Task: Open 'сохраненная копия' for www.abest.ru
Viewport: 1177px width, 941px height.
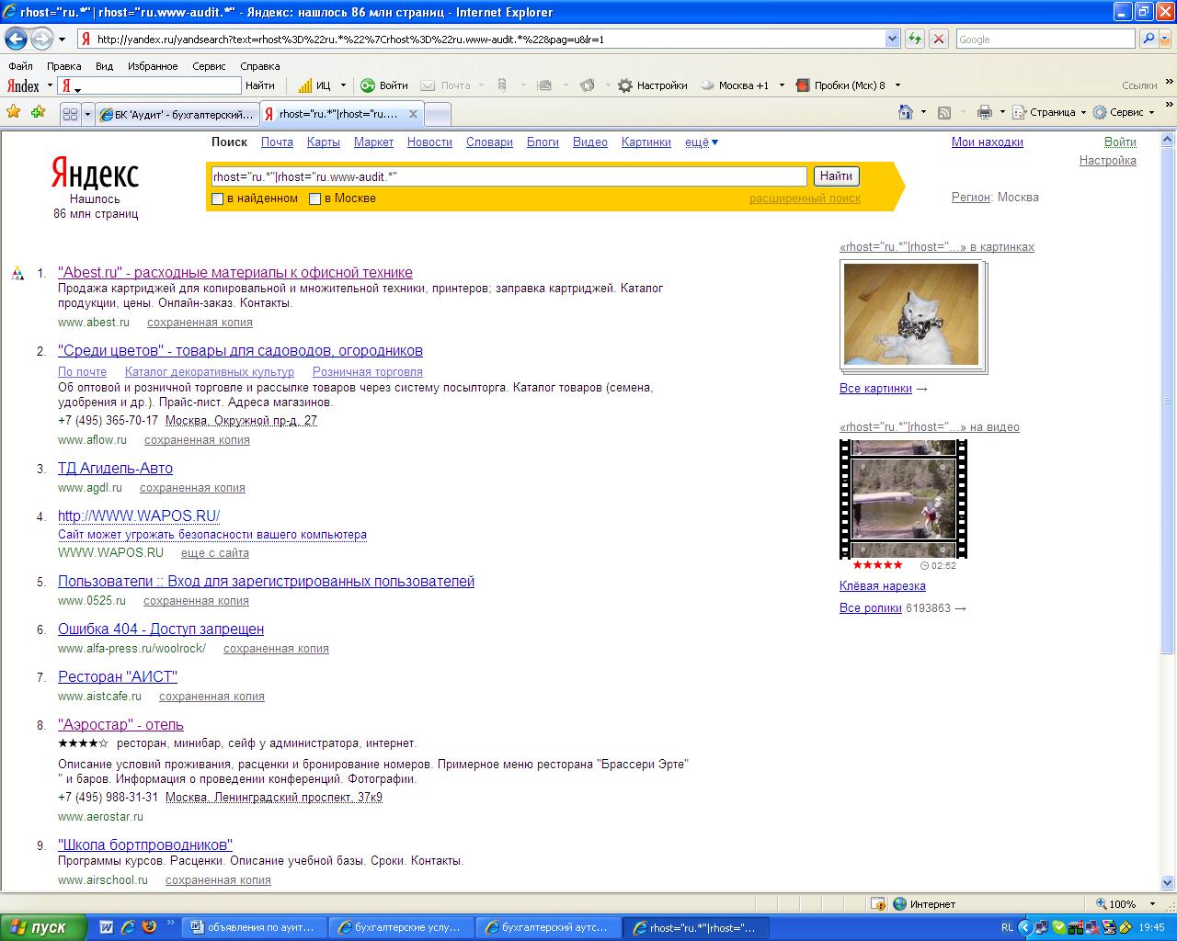Action: coord(200,323)
